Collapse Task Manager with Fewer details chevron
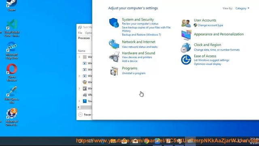This screenshot has width=259, height=146. pos(80,114)
